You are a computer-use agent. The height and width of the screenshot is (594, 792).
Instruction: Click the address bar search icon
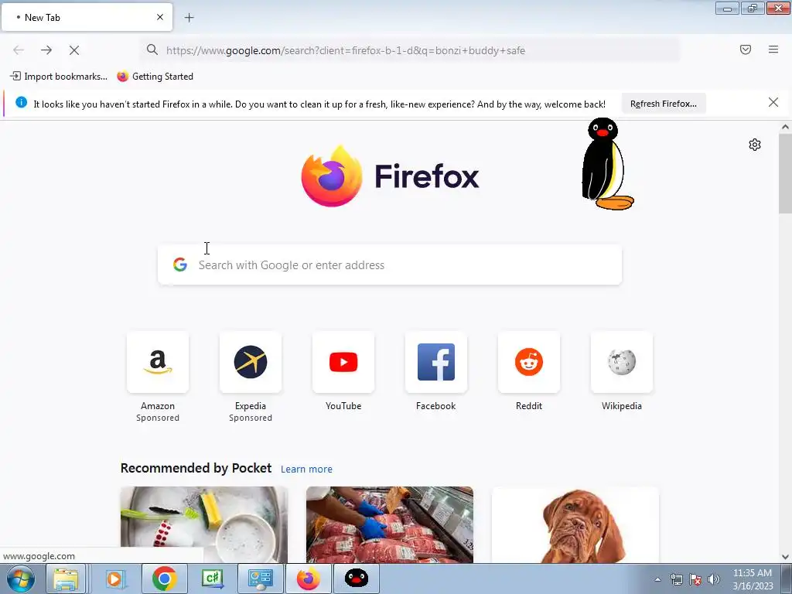click(152, 49)
